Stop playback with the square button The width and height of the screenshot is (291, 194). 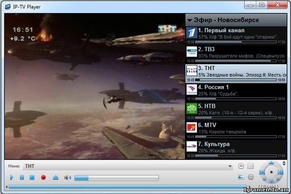(x=32, y=178)
